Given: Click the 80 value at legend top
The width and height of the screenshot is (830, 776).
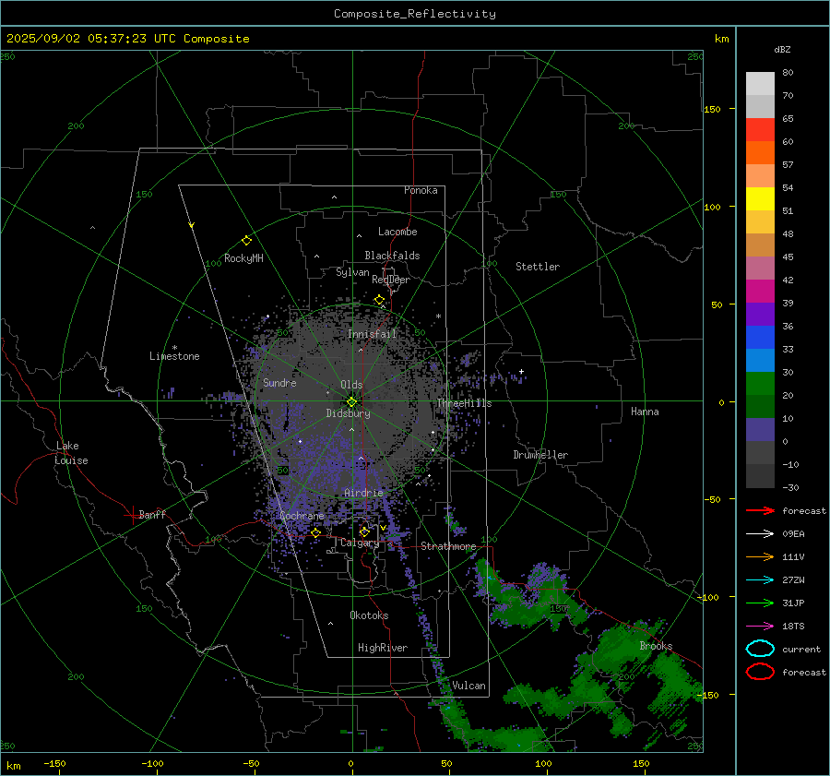Looking at the screenshot, I should 788,73.
